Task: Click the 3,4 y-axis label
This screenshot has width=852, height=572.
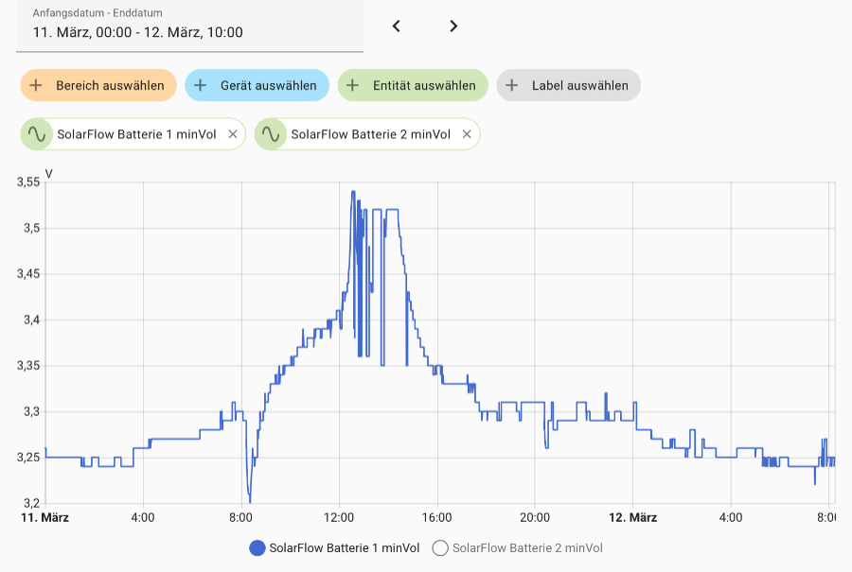Action: (x=31, y=321)
